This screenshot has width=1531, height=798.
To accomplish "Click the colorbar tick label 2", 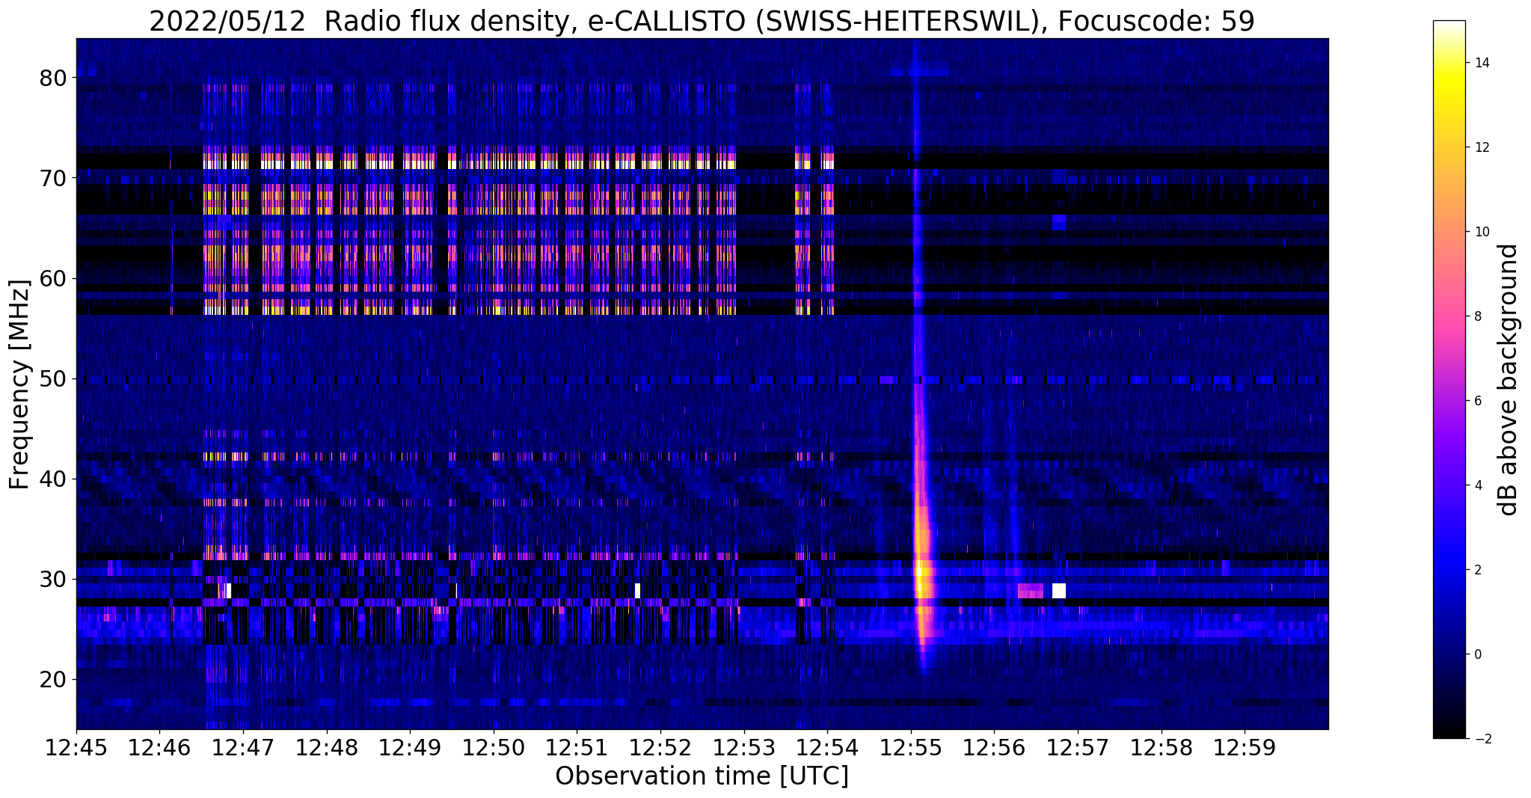I will pos(1478,570).
